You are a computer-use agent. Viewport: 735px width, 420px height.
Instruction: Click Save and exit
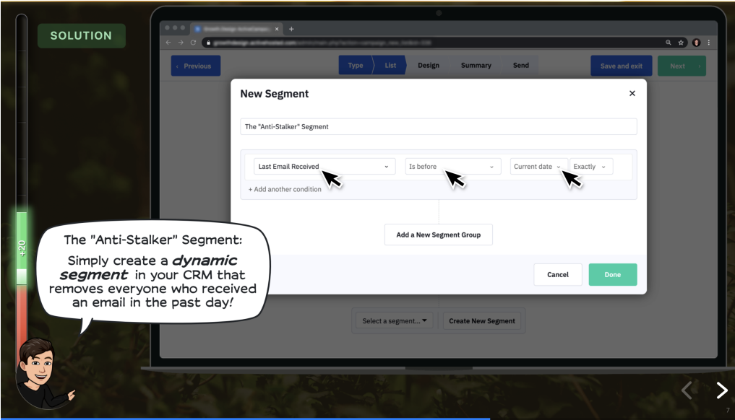[621, 66]
